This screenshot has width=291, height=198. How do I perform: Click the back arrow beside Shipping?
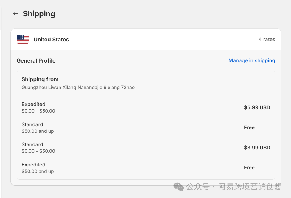(16, 14)
